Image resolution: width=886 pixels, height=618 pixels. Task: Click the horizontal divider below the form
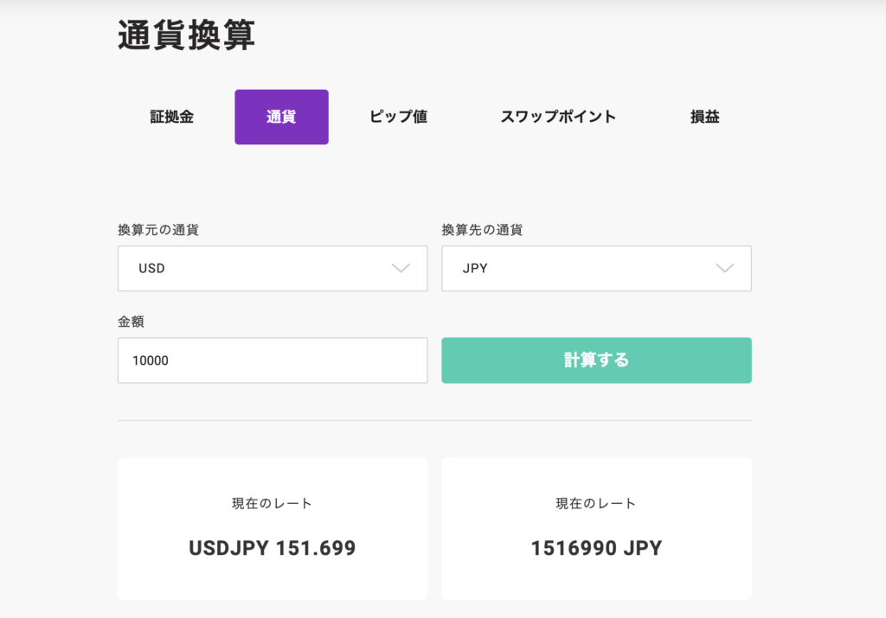coord(434,421)
